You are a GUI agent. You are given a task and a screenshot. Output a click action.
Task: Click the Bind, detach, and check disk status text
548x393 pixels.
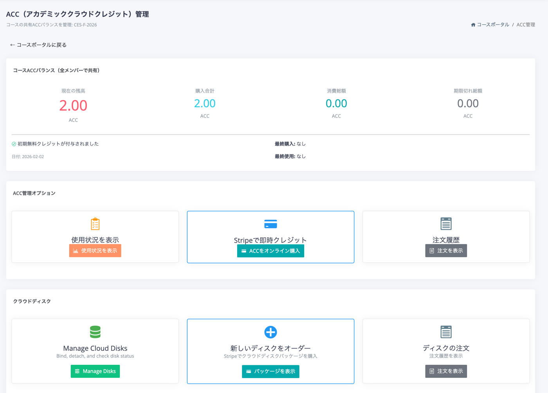(95, 356)
